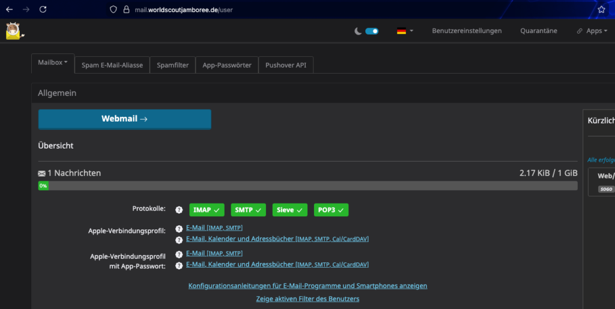
Task: Click the IMAP protocol badge
Action: point(207,210)
